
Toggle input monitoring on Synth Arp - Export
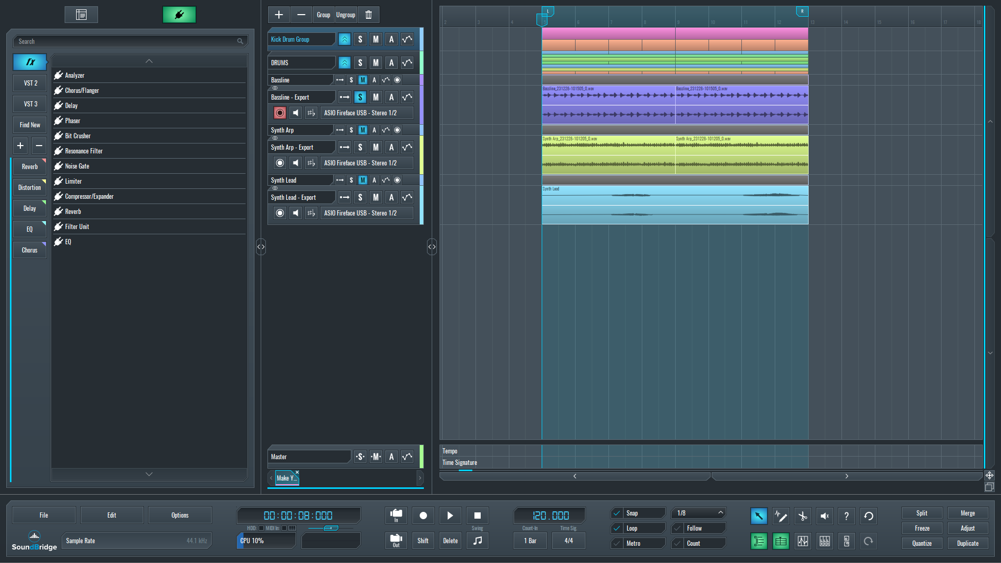(296, 163)
